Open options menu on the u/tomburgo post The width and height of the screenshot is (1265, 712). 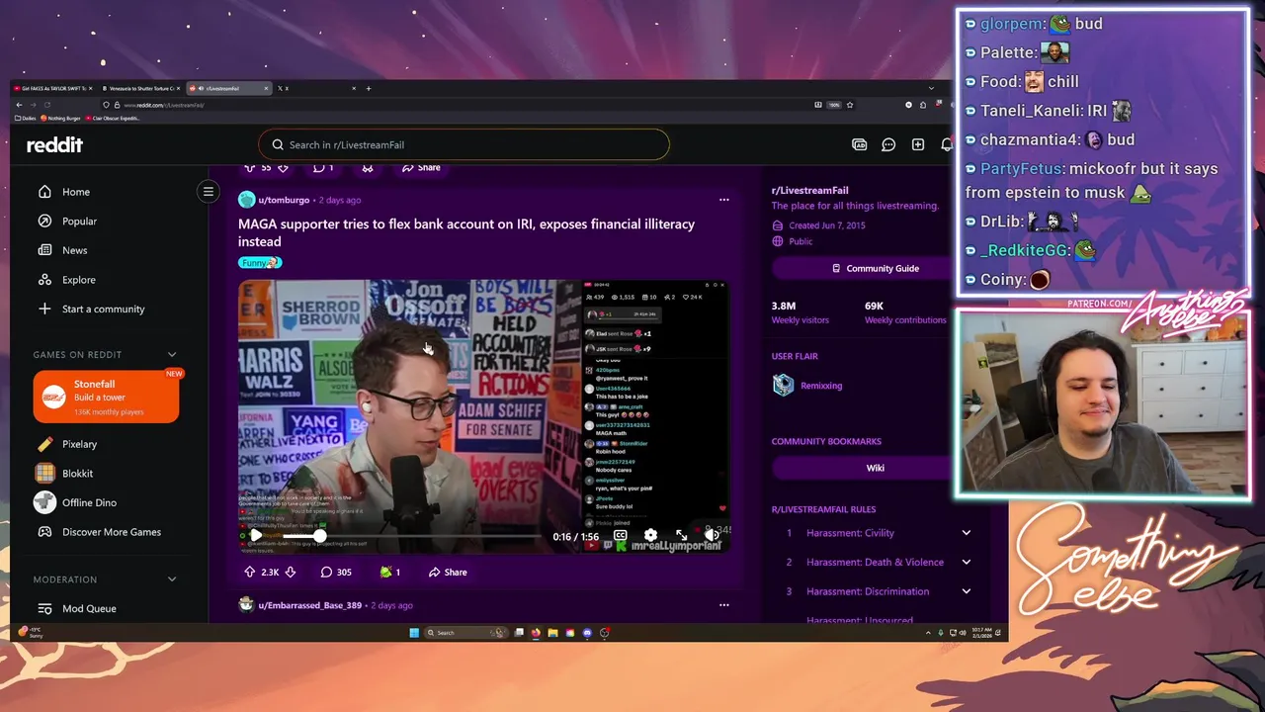click(724, 200)
